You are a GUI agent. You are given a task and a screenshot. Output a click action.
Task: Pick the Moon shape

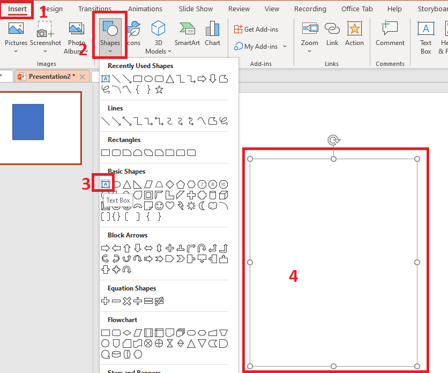[201, 206]
